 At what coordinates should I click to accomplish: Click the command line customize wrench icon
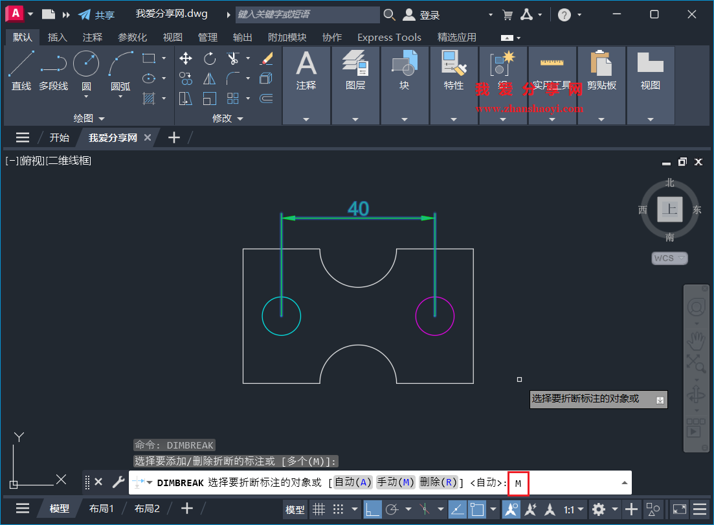[118, 482]
